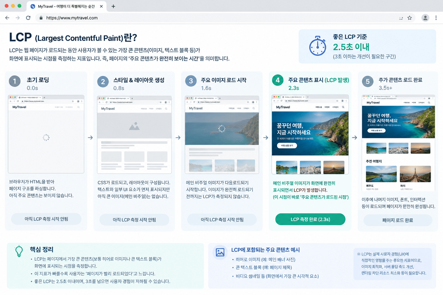Image resolution: width=443 pixels, height=295 pixels.
Task: Click the browser forward arrow
Action: coord(18,18)
